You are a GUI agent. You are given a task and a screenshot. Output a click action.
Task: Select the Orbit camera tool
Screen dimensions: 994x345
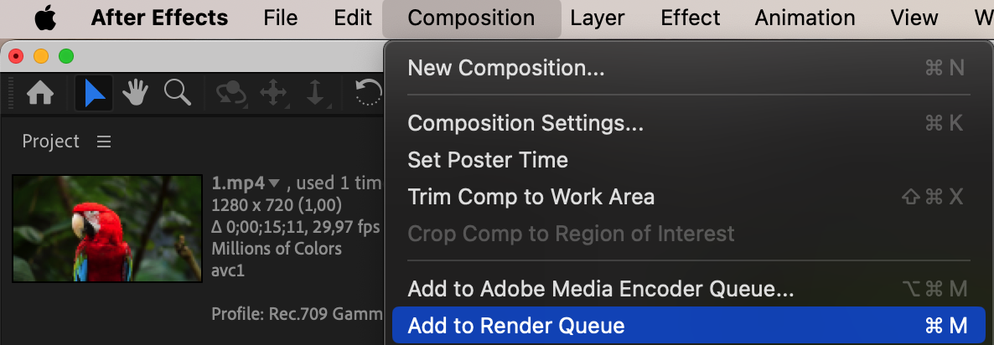pos(230,93)
